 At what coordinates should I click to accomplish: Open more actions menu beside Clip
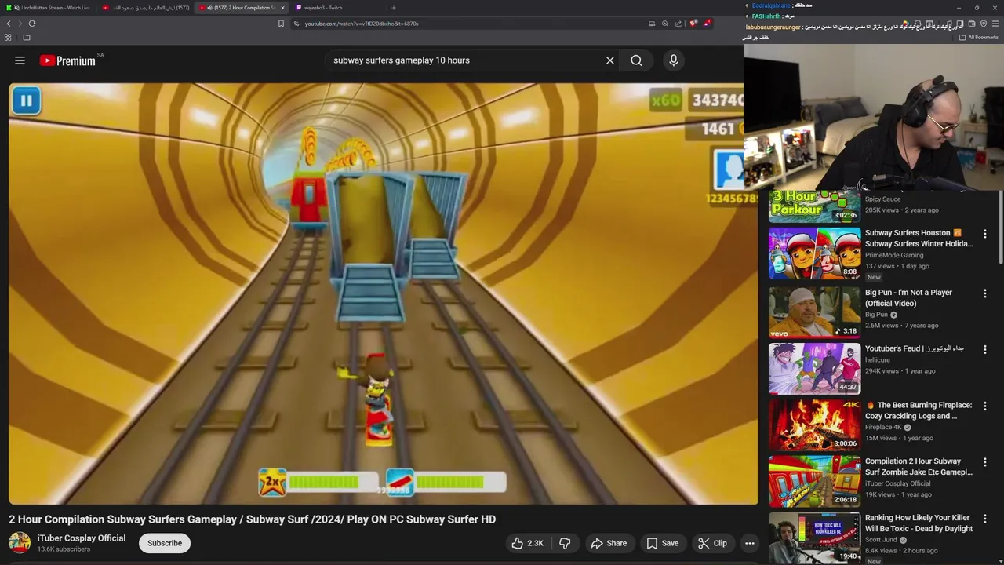(749, 543)
